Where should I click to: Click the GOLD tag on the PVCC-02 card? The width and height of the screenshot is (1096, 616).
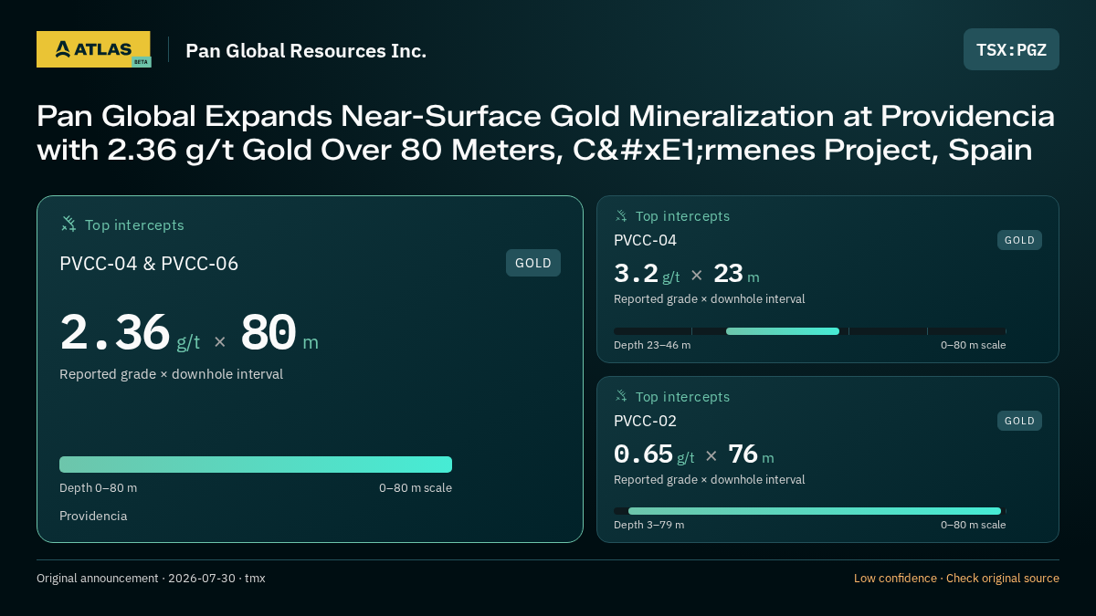click(1019, 421)
